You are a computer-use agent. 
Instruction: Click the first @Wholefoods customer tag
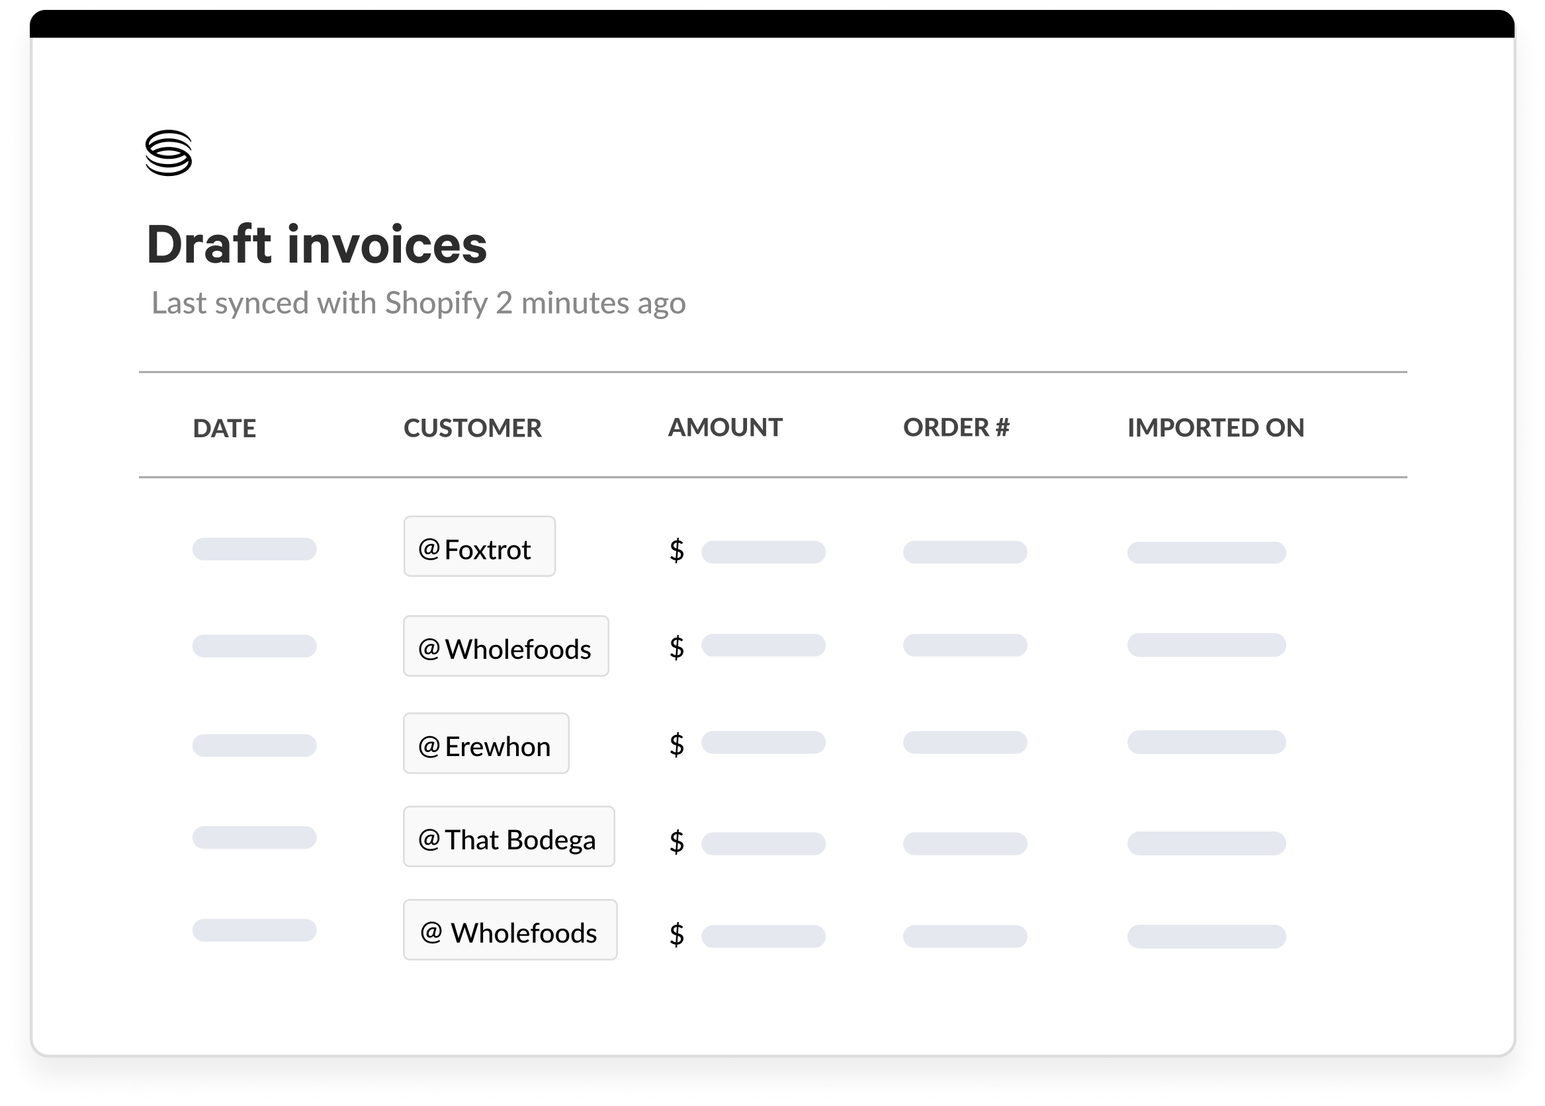[x=506, y=646]
